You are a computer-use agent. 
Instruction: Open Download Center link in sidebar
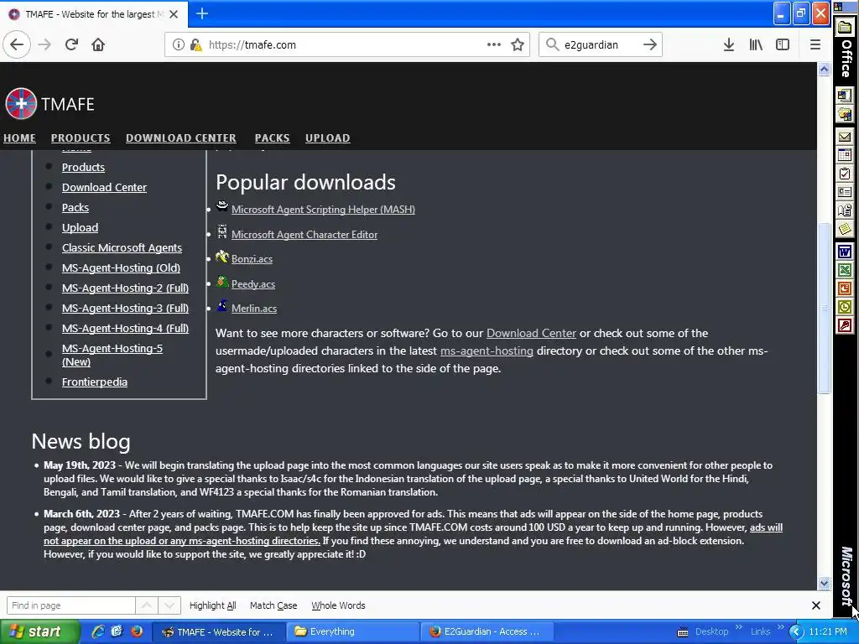pyautogui.click(x=104, y=187)
